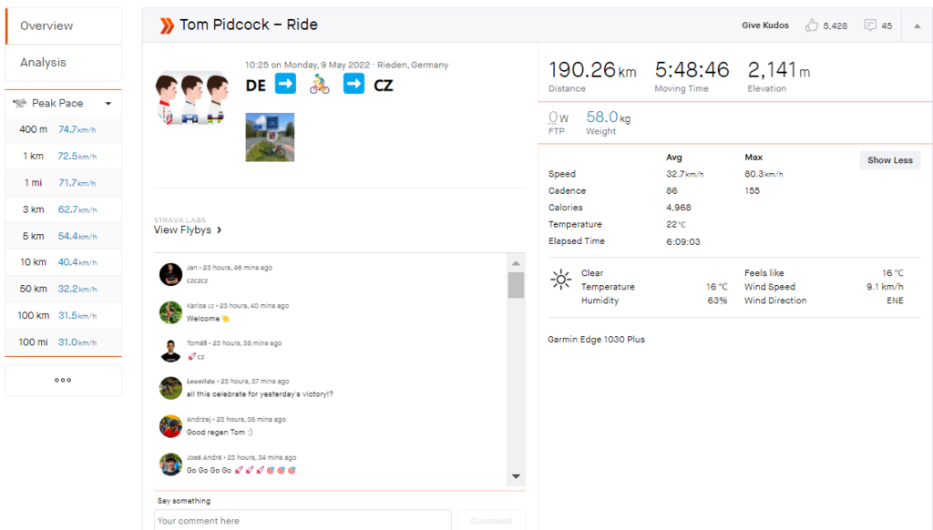Open comments via speech bubble icon
This screenshot has width=933, height=530.
(870, 25)
